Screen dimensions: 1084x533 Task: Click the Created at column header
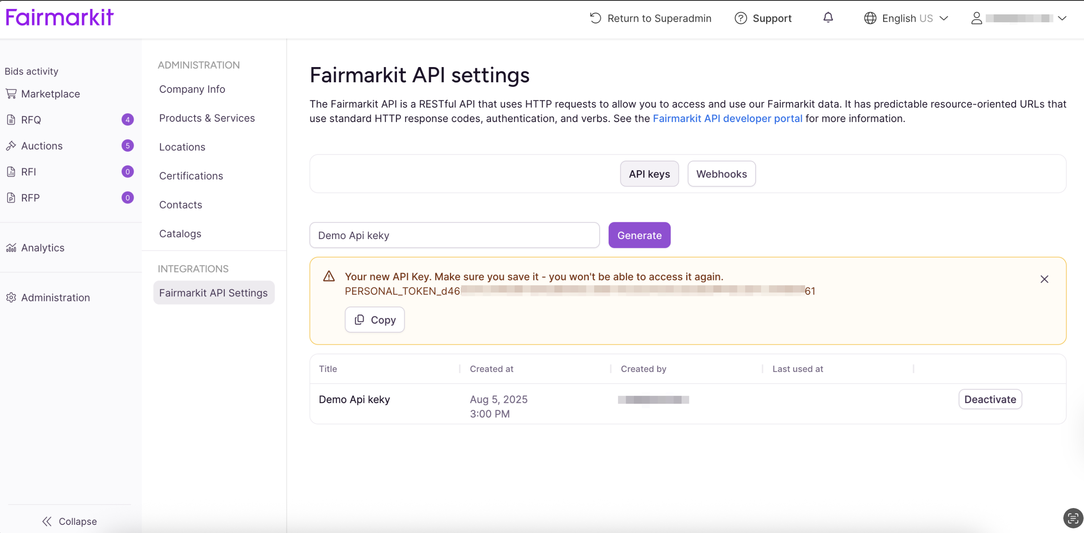click(491, 368)
